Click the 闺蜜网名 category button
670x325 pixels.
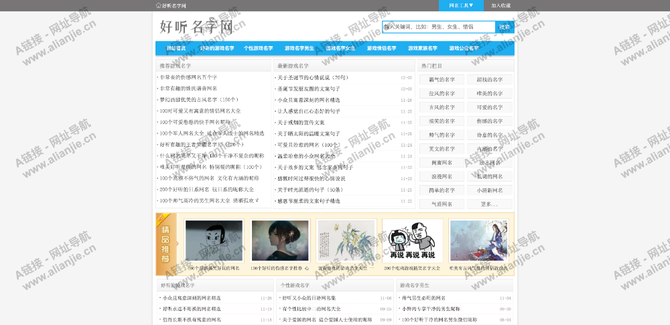(442, 162)
